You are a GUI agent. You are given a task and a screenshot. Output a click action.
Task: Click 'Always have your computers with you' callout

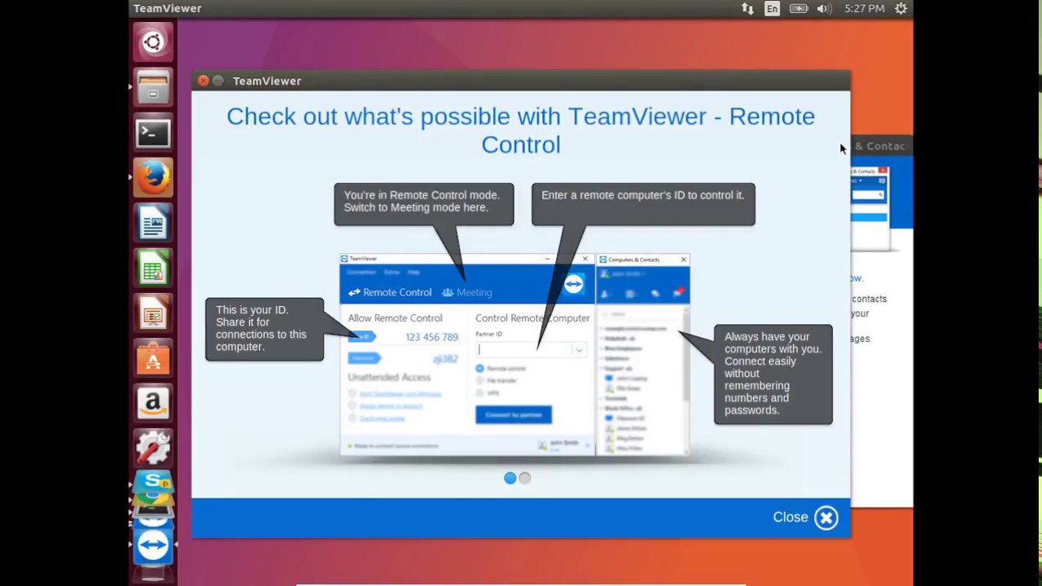tap(773, 374)
